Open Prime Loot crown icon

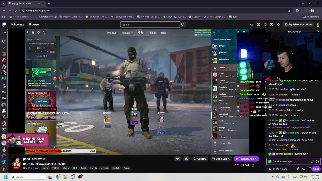pos(252,24)
